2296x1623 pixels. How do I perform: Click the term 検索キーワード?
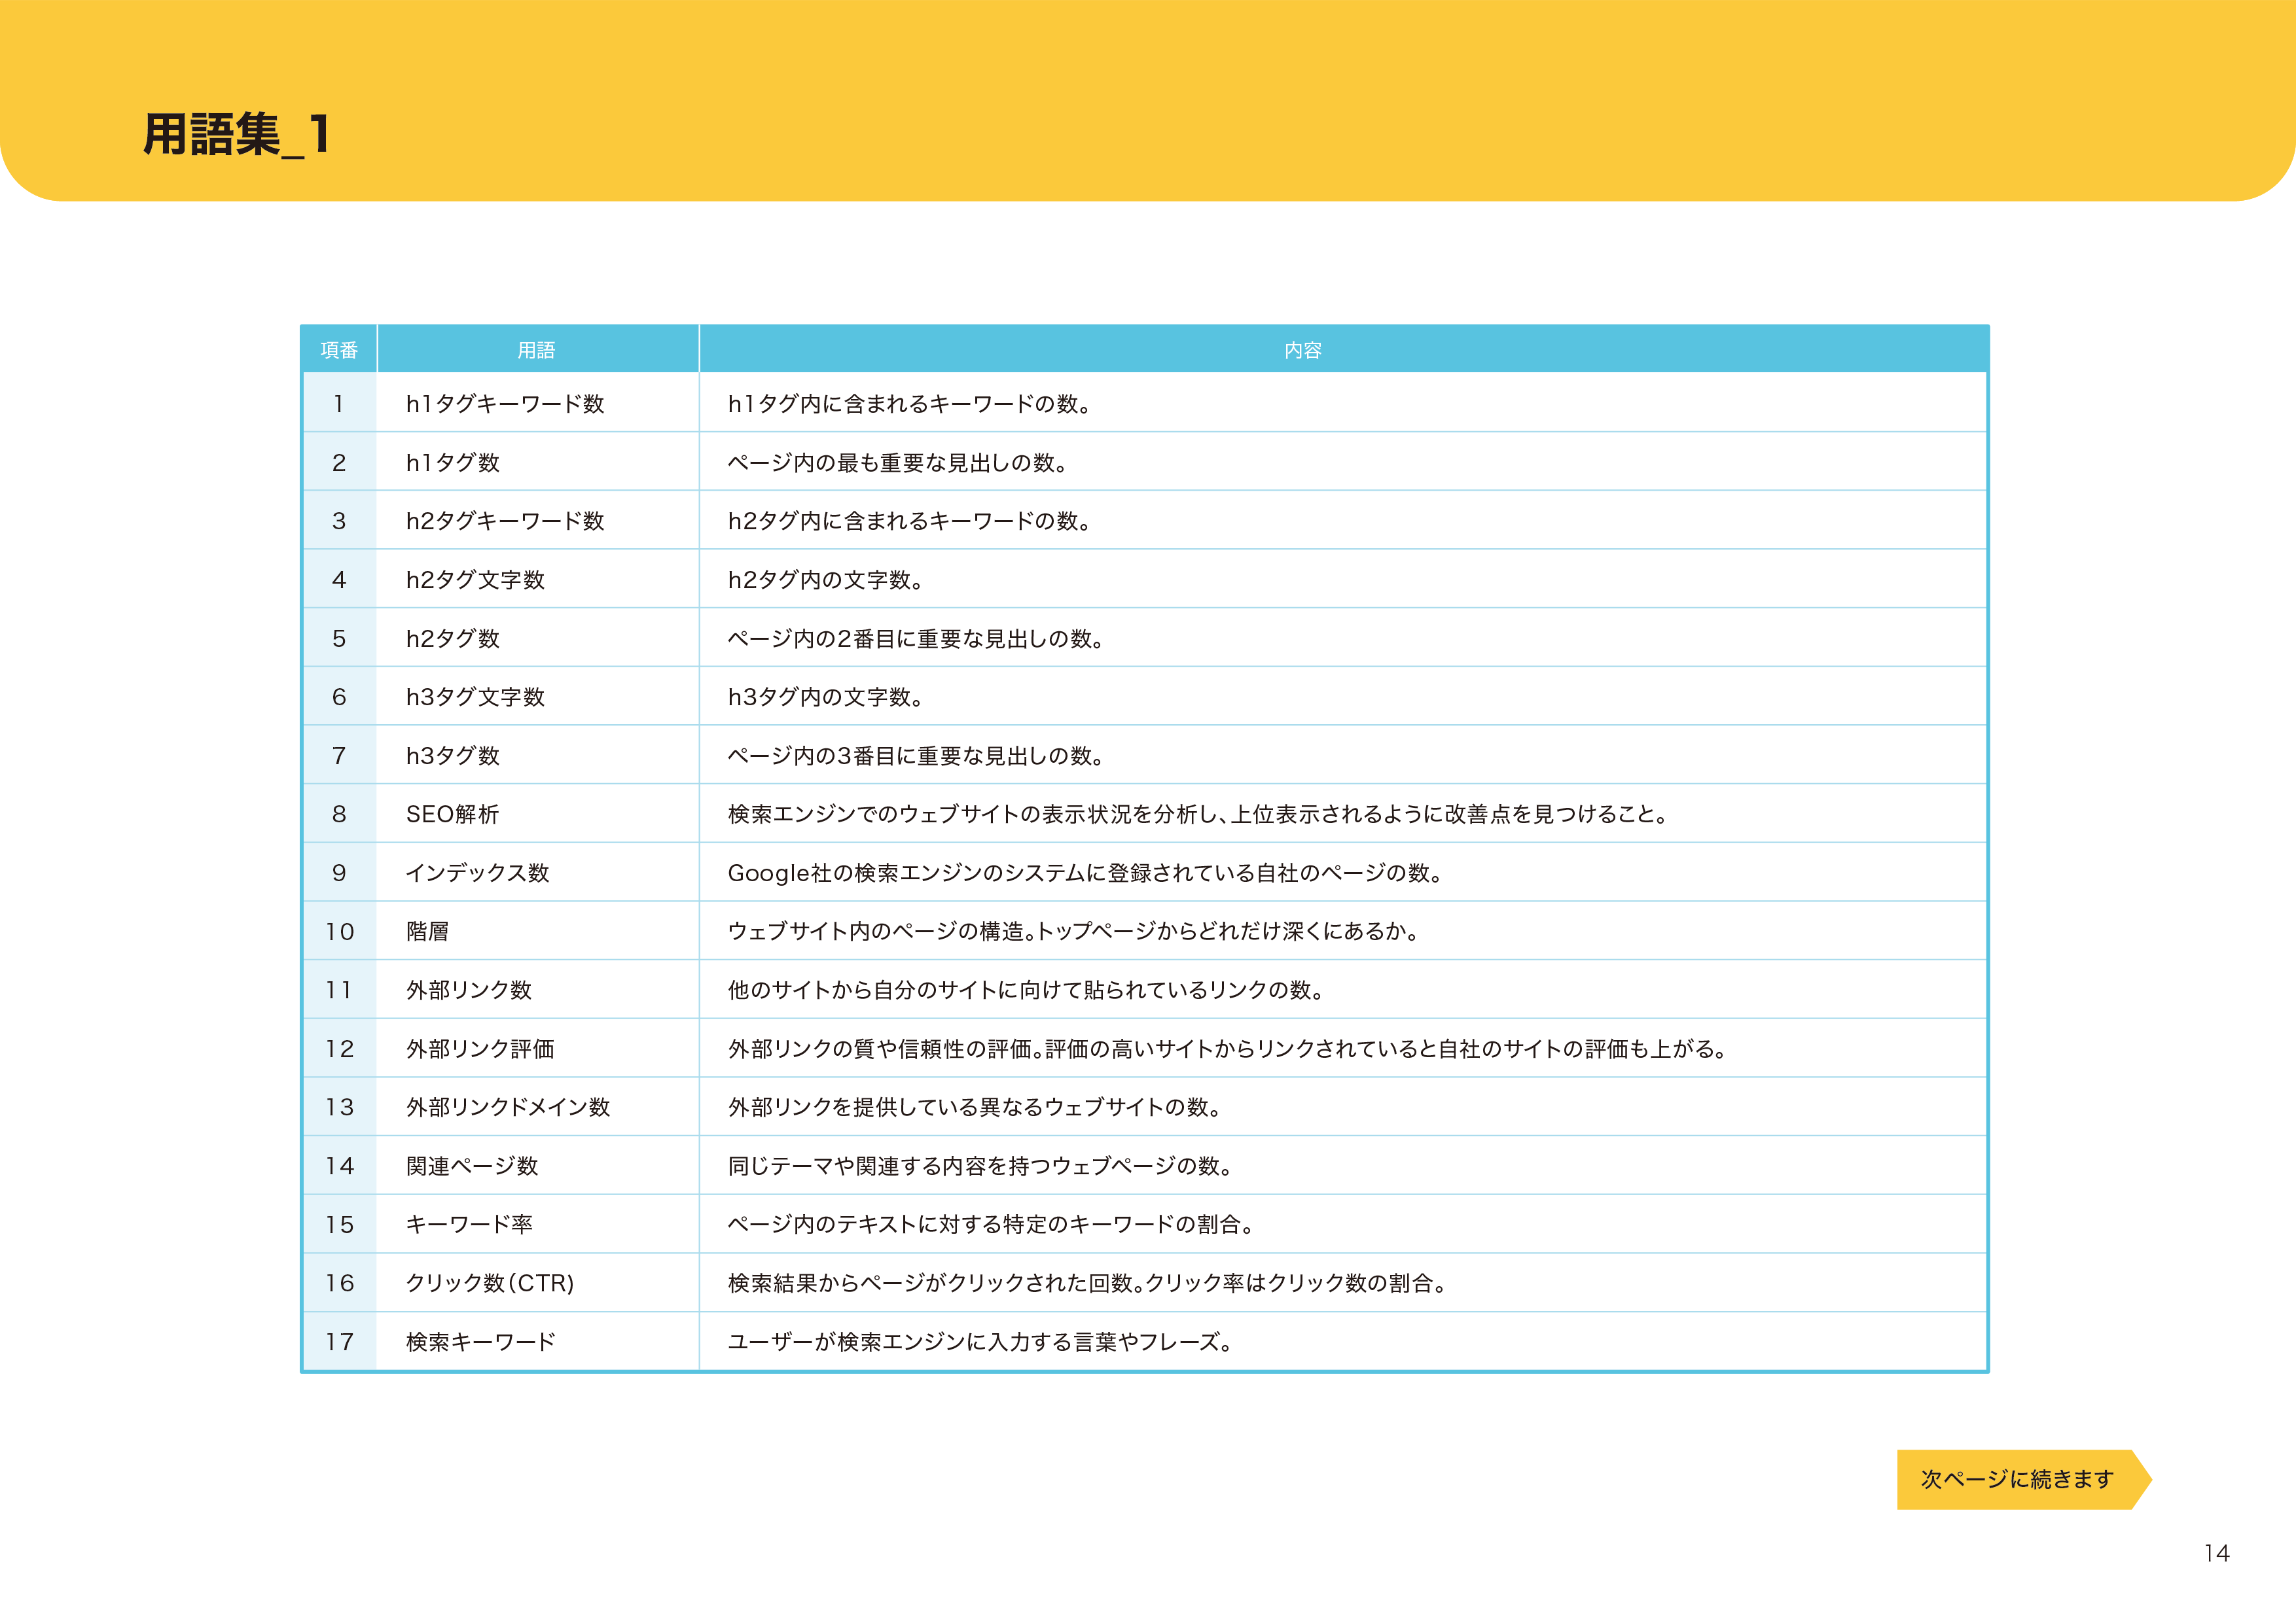click(481, 1341)
